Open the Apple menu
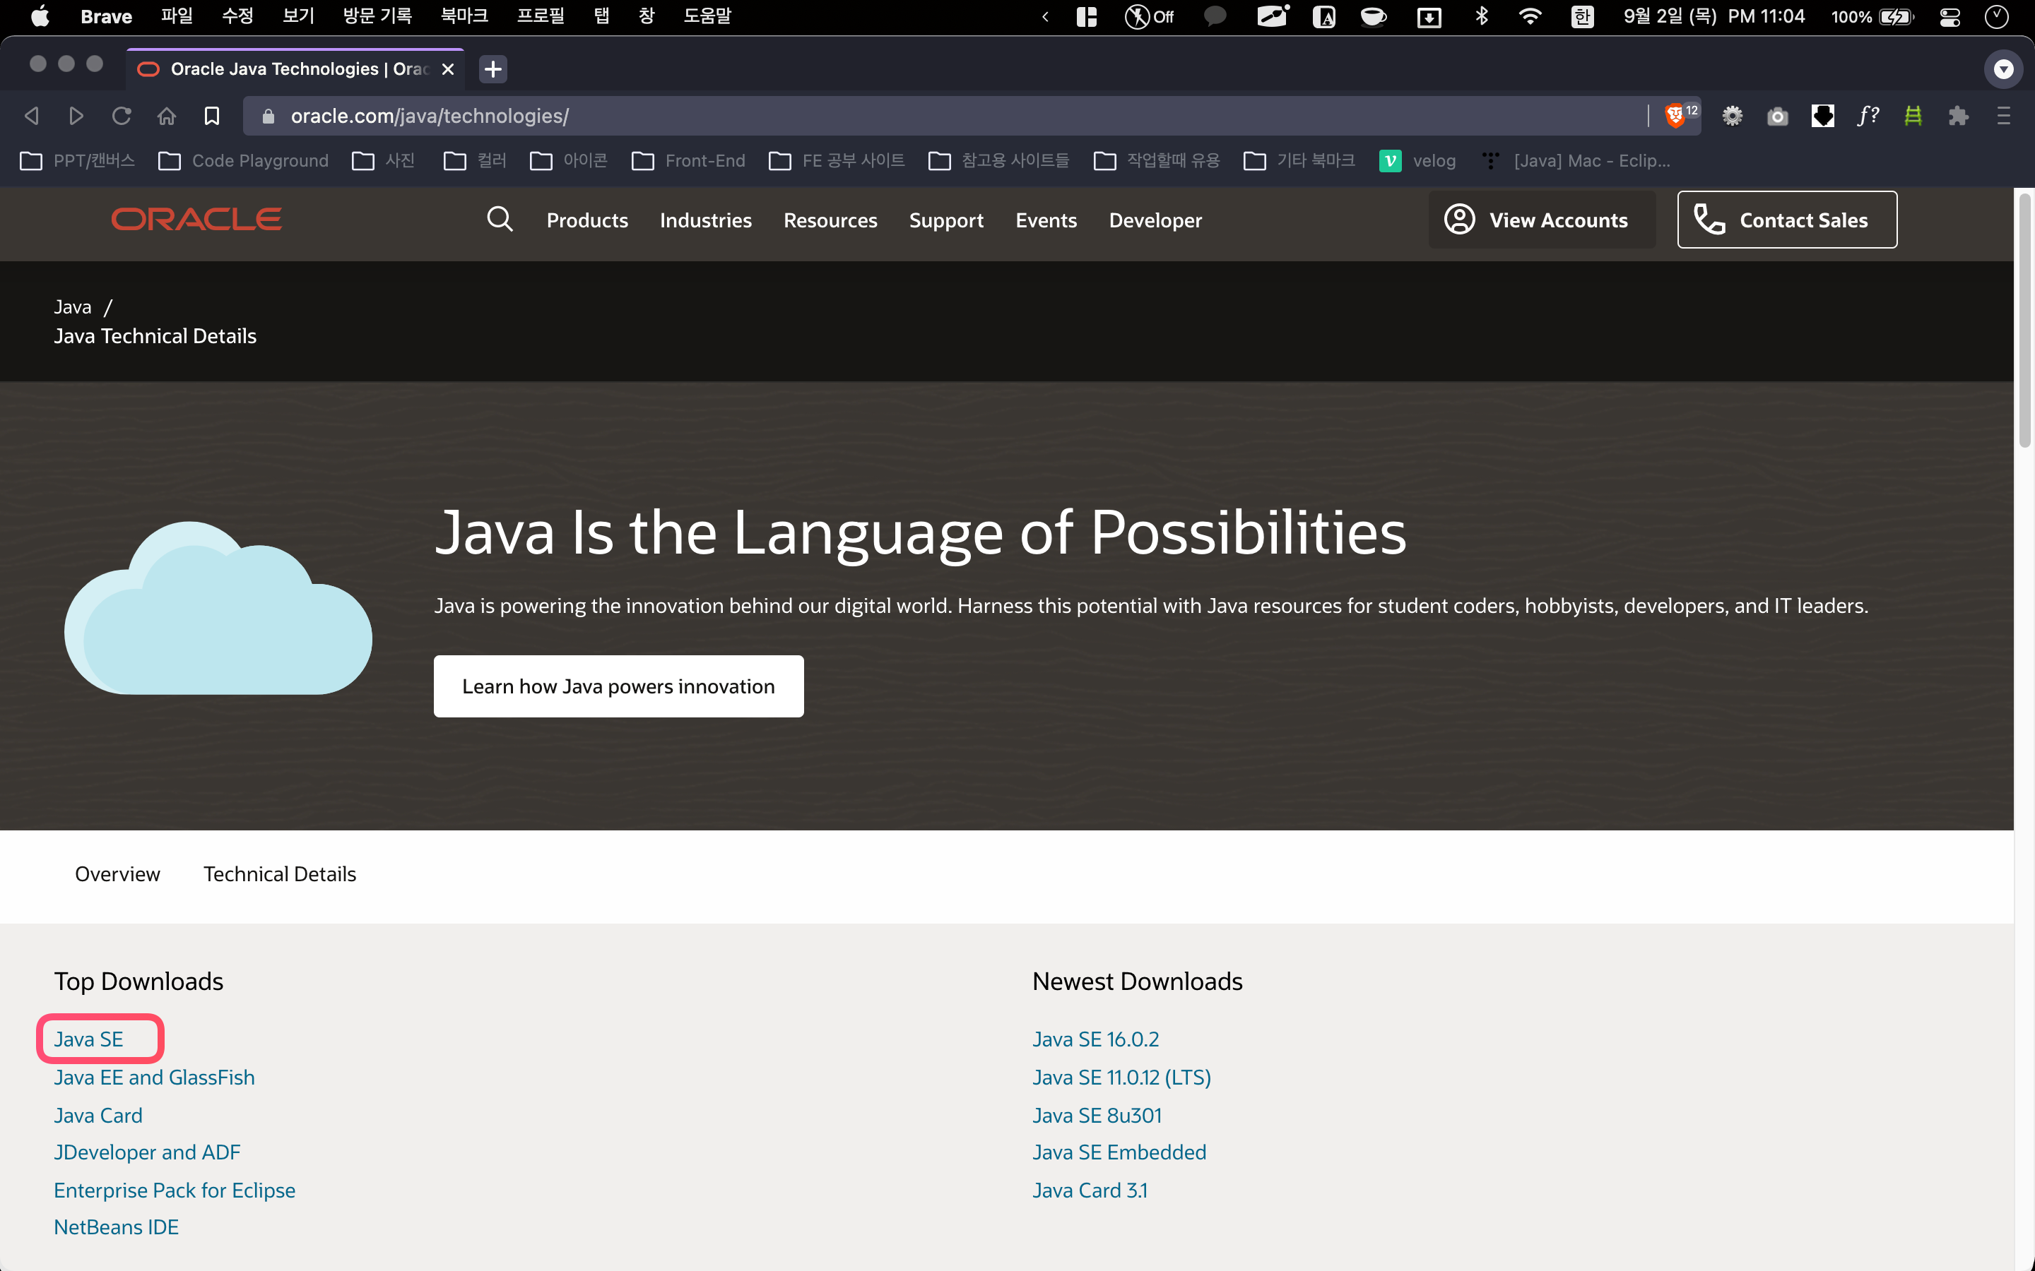This screenshot has width=2035, height=1271. pyautogui.click(x=40, y=16)
